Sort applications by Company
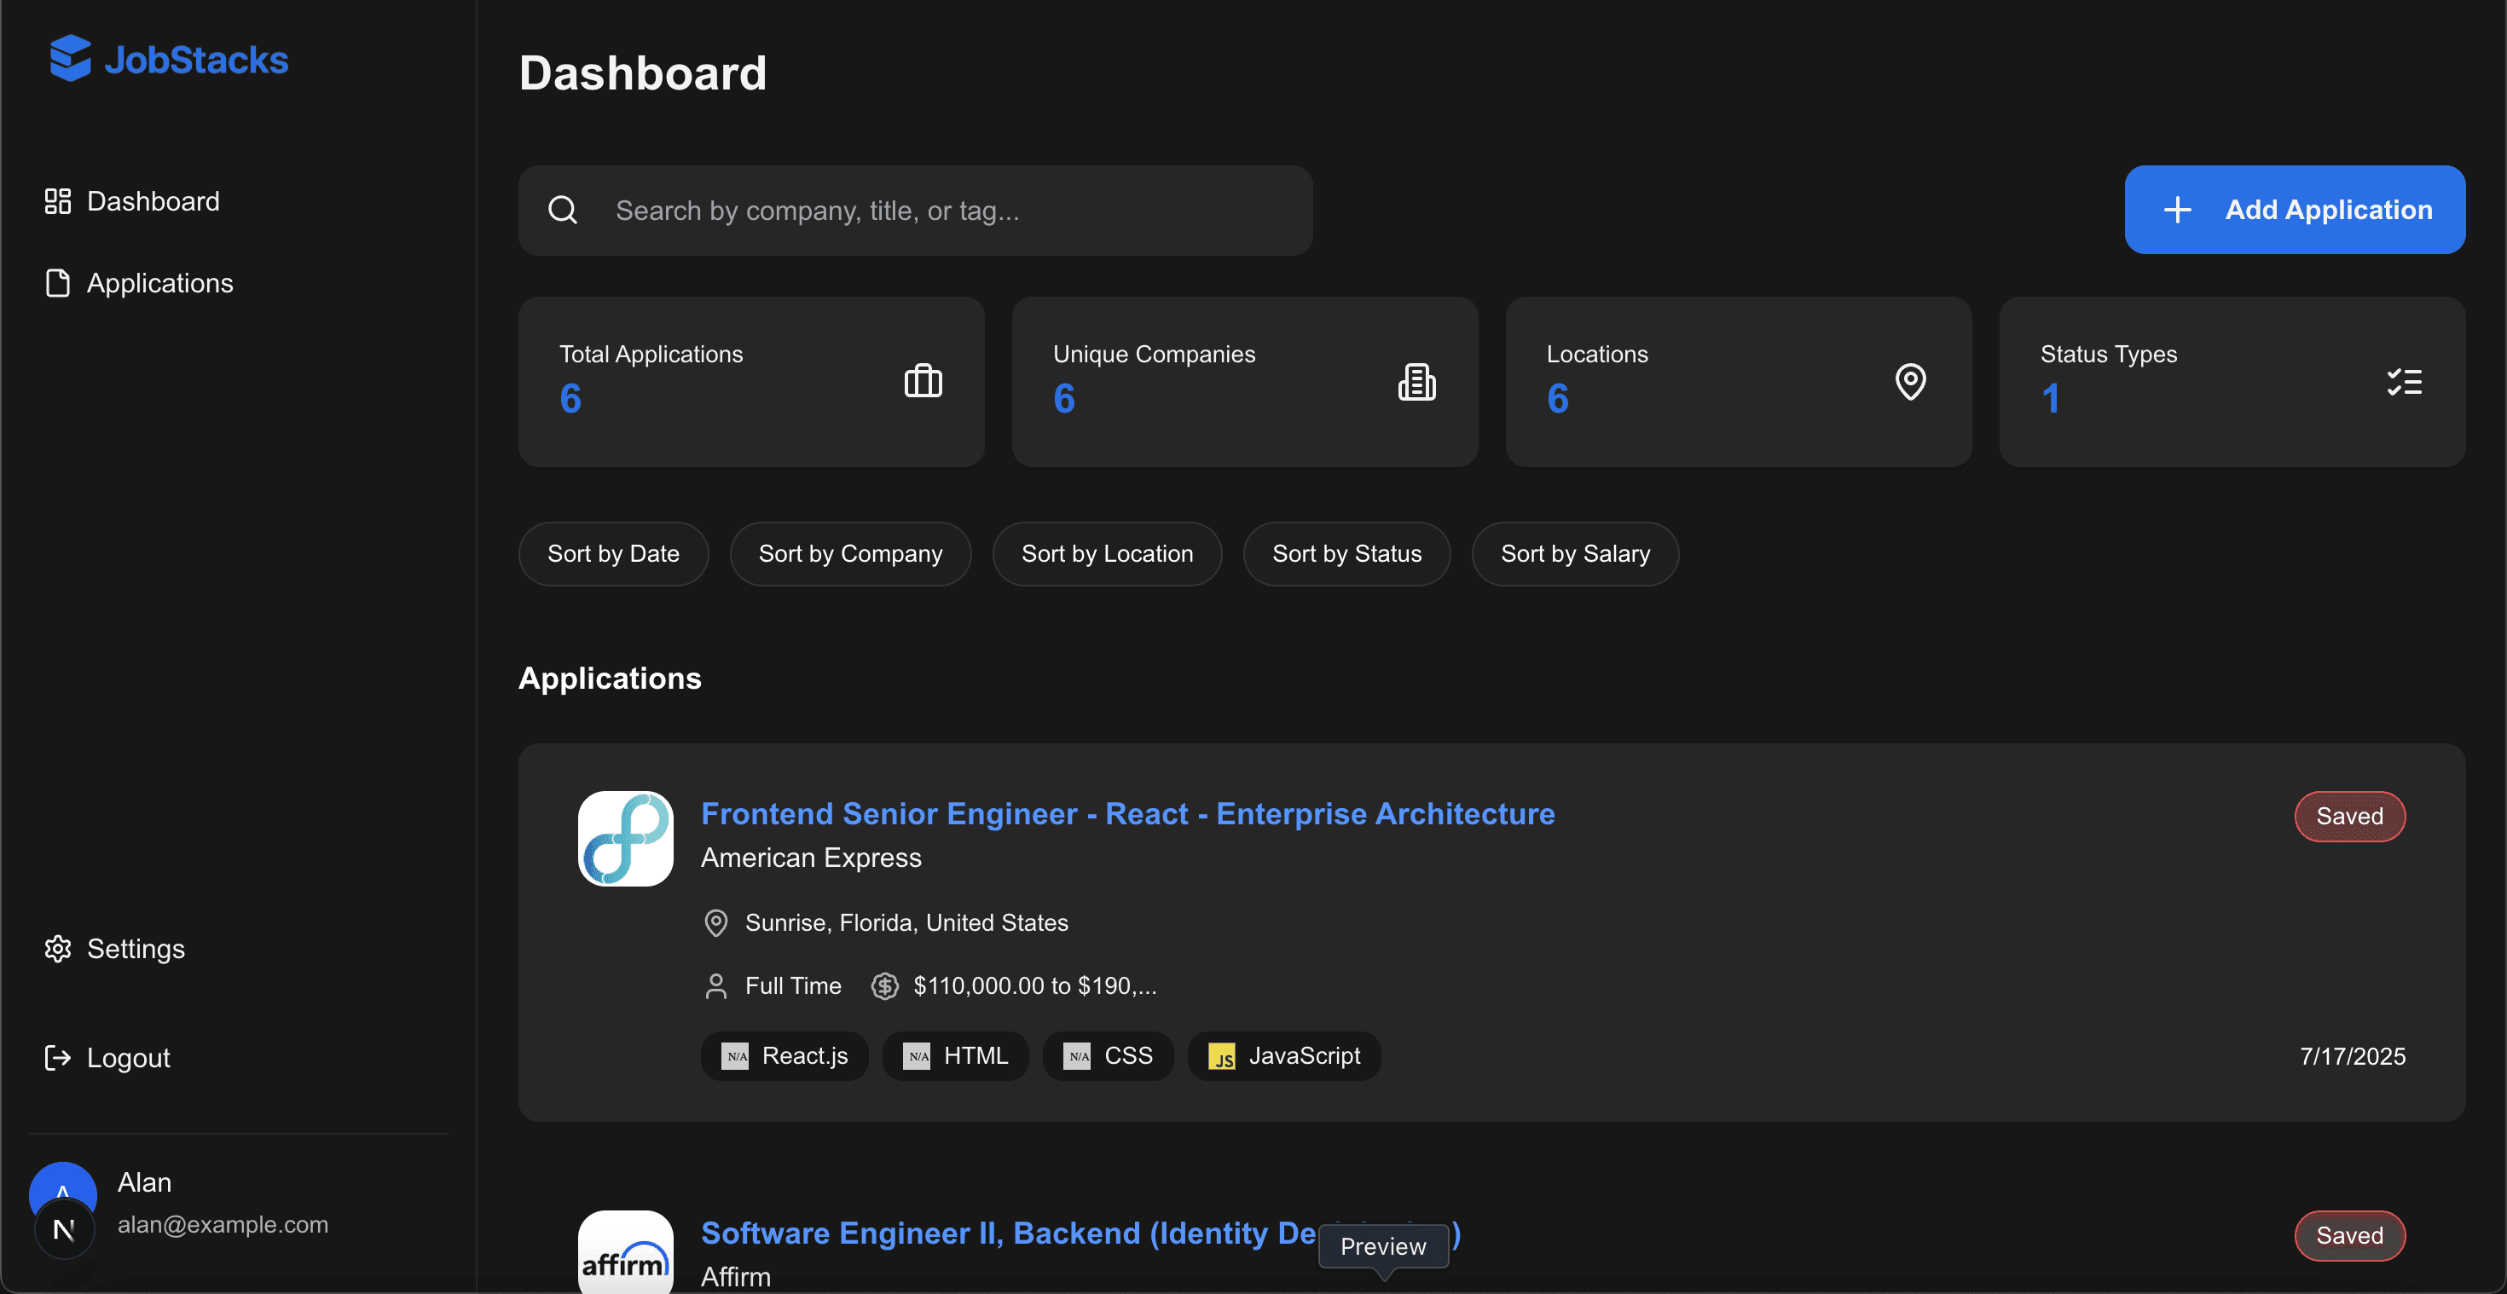Image resolution: width=2507 pixels, height=1294 pixels. 849,553
